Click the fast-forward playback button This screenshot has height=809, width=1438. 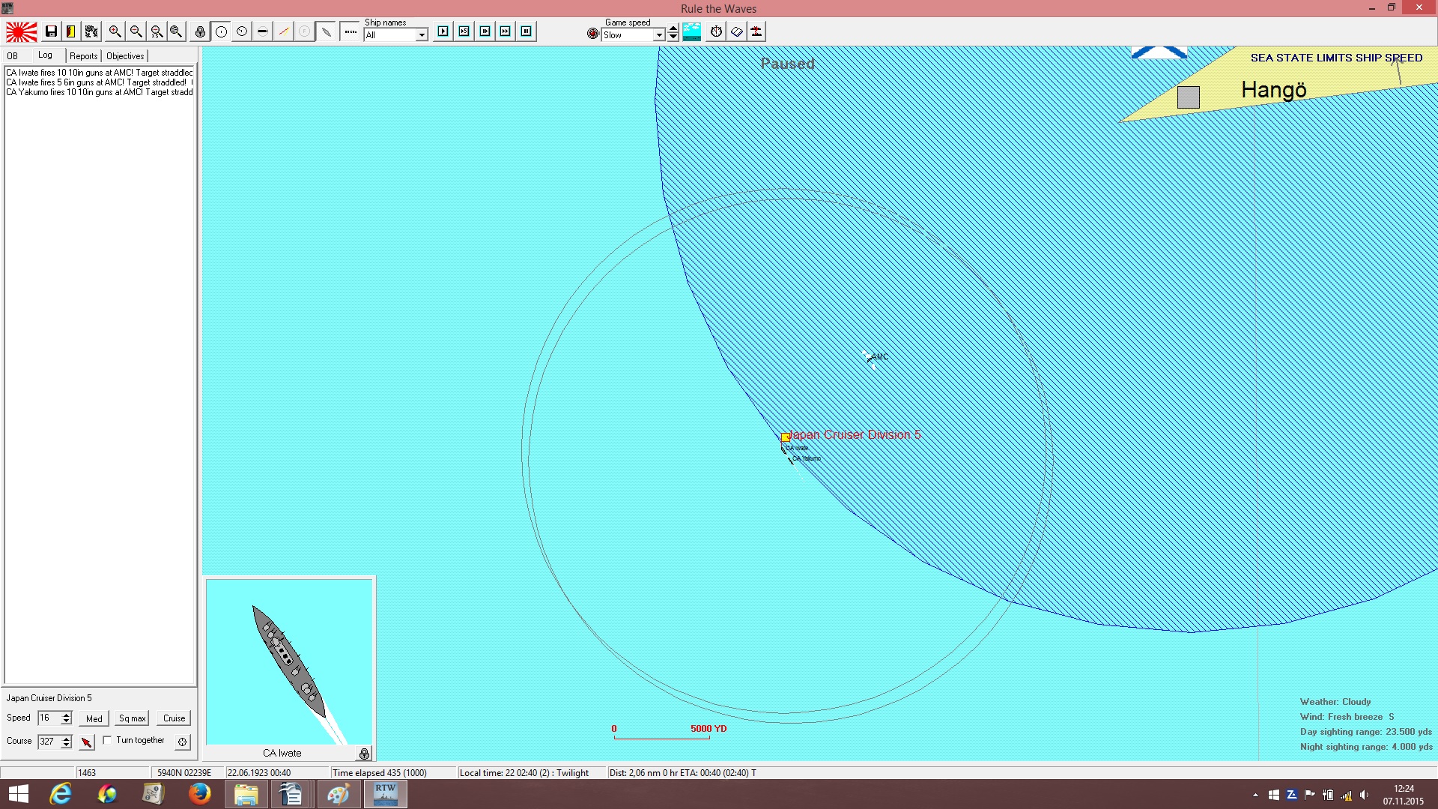506,31
